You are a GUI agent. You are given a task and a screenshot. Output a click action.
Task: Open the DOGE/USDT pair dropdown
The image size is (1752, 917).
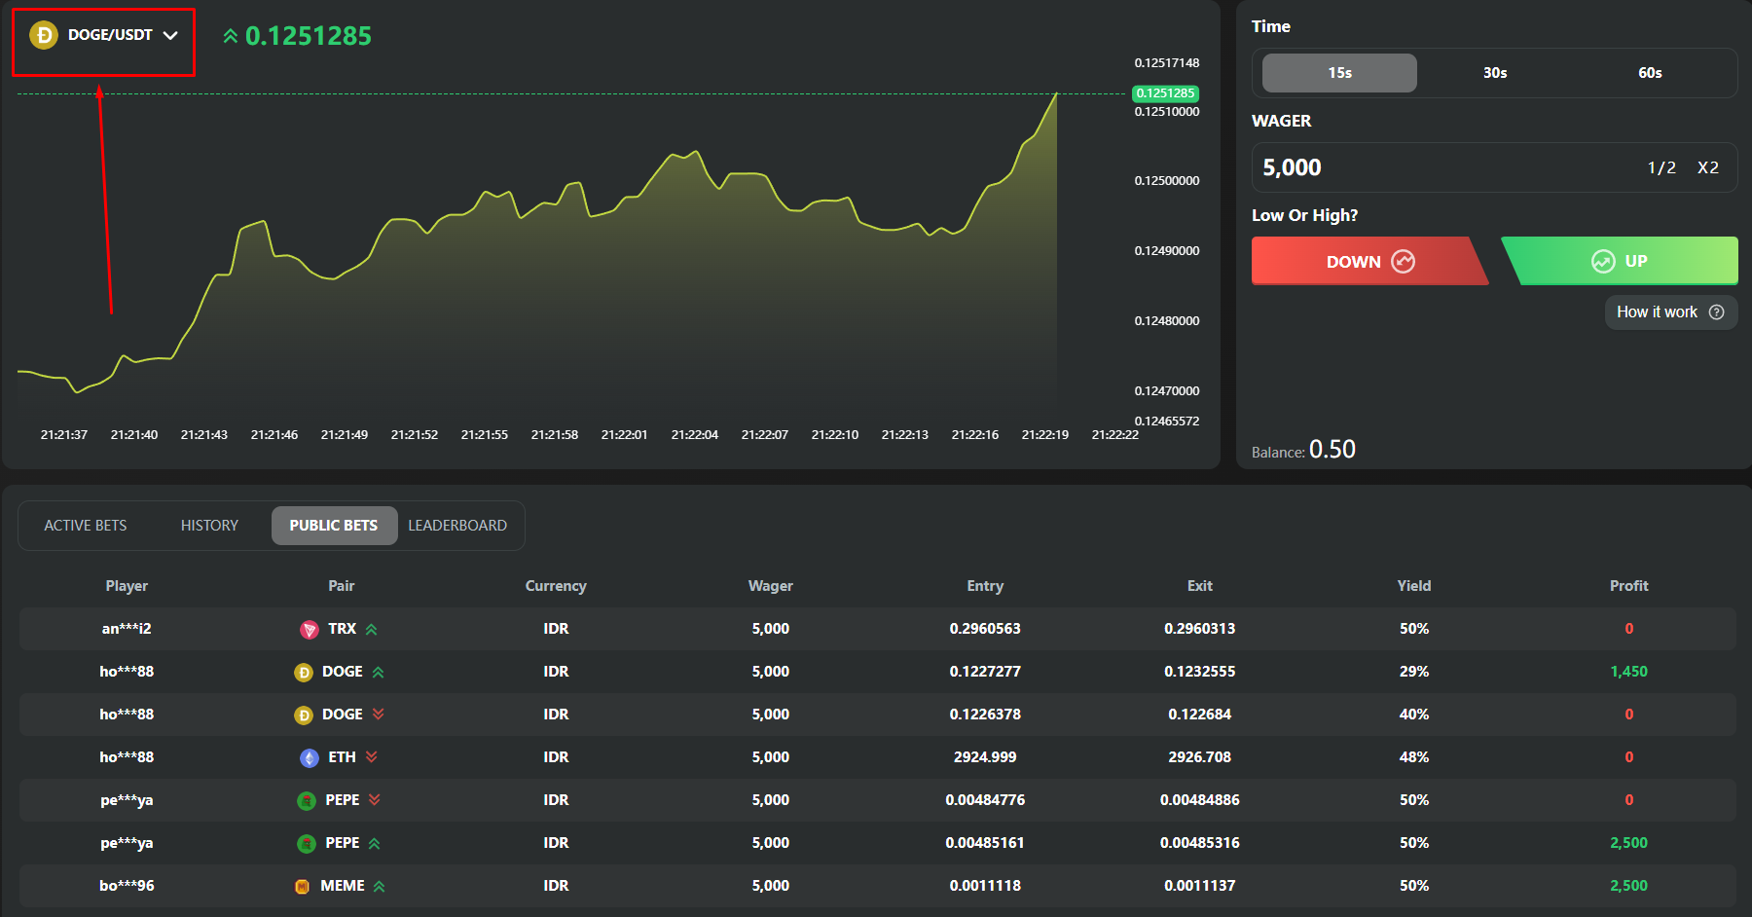(103, 36)
